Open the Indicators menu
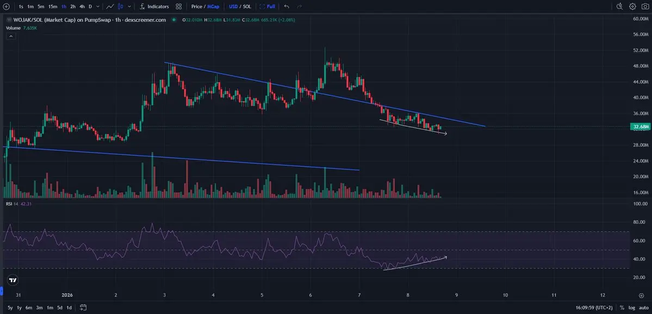652x314 pixels. pos(154,7)
